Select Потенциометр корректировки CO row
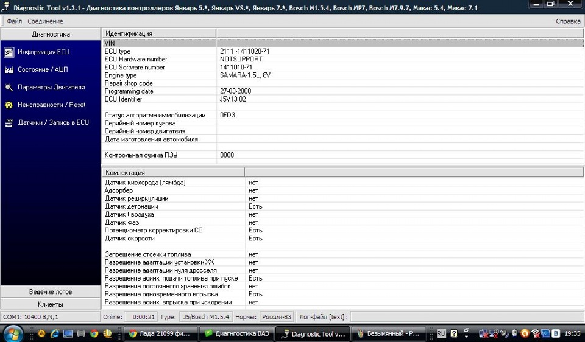This screenshot has height=342, width=585. tap(343, 230)
